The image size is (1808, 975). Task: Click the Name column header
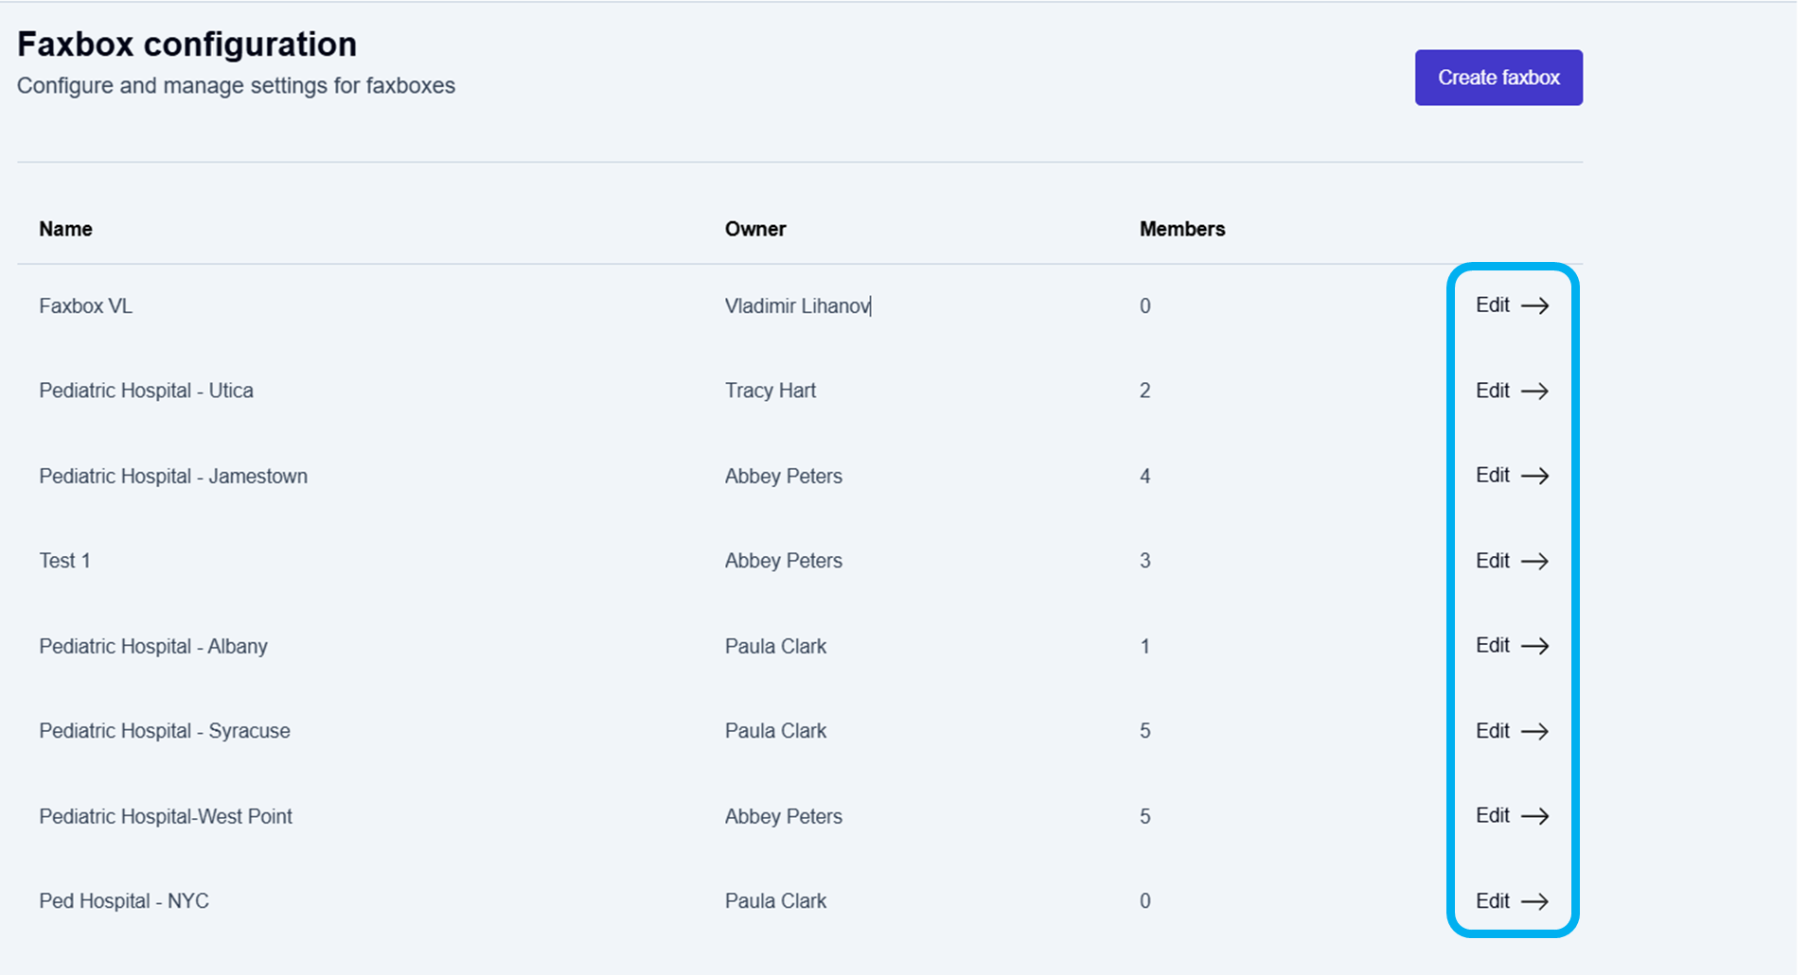65,229
